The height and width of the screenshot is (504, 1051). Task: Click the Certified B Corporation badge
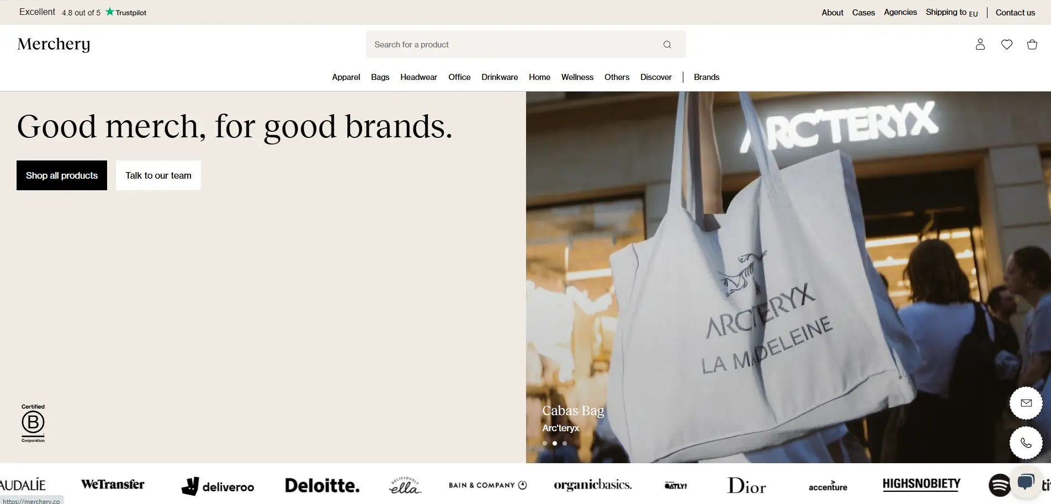[33, 423]
